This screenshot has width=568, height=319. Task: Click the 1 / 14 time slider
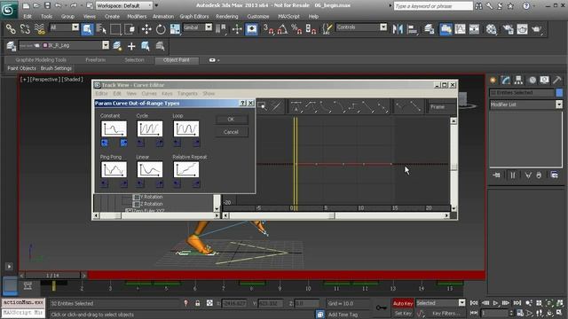coord(52,276)
